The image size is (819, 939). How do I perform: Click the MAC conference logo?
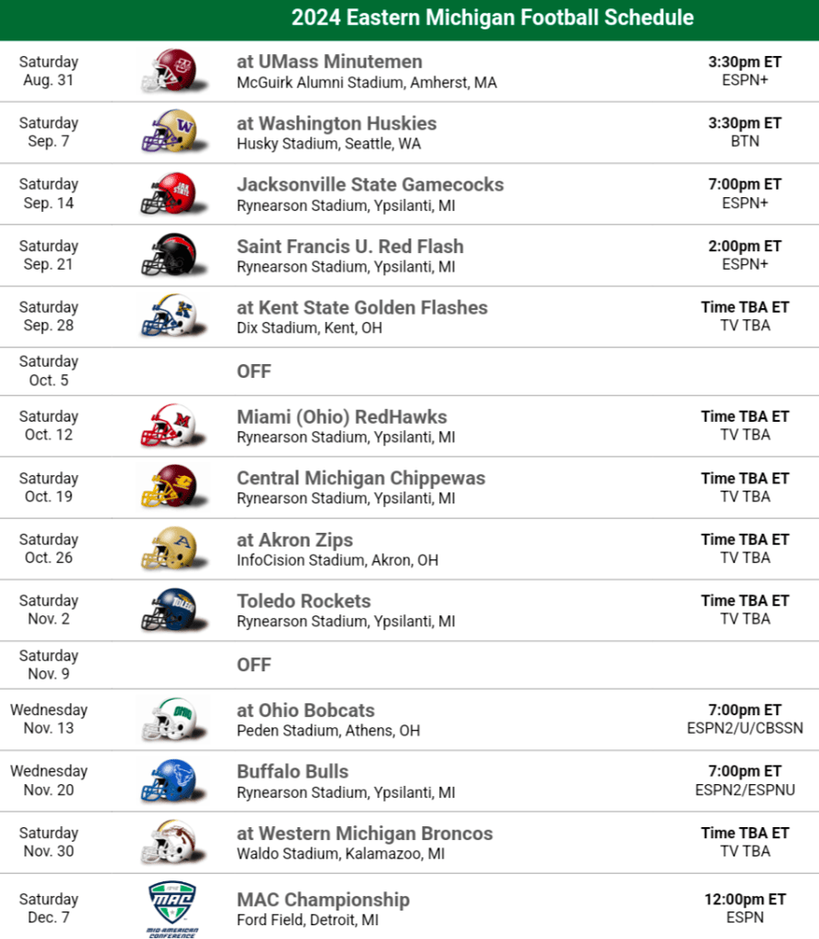click(172, 906)
